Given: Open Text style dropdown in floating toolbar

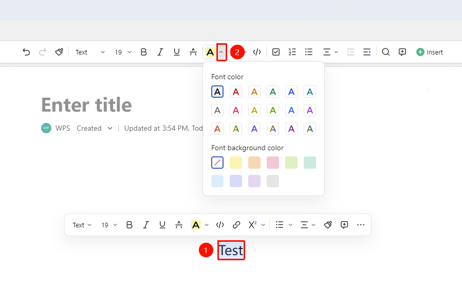Looking at the screenshot, I should [82, 225].
